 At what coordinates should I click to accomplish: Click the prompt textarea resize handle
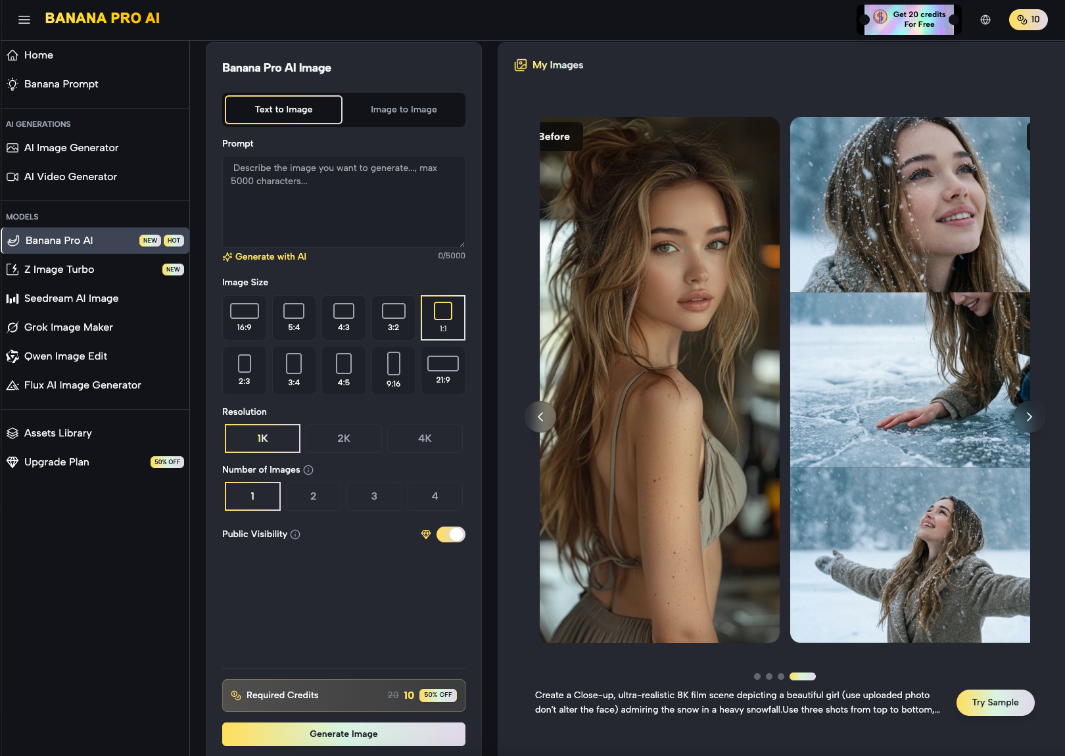(x=461, y=244)
